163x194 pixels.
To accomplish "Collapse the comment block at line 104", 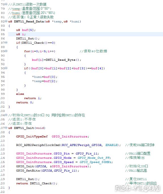I will pos(6,115).
